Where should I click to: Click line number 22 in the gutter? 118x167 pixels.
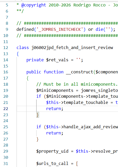click(6, 109)
